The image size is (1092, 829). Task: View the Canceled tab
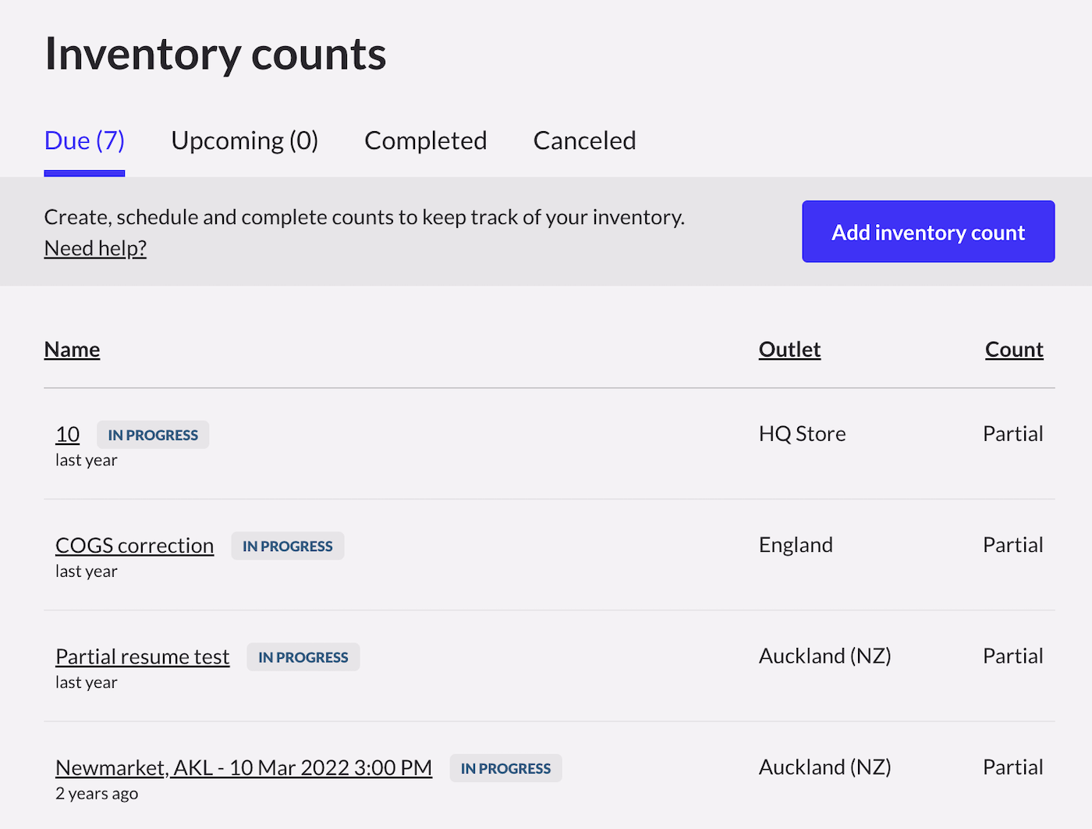[x=584, y=141]
